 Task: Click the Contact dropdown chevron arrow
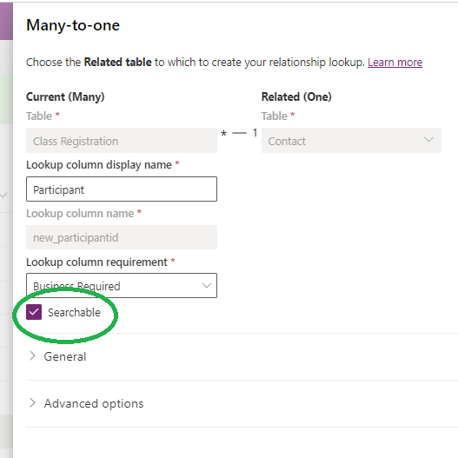428,140
